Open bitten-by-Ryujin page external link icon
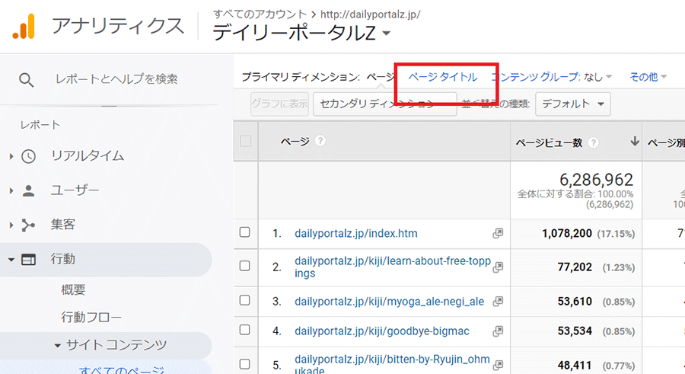 click(498, 365)
